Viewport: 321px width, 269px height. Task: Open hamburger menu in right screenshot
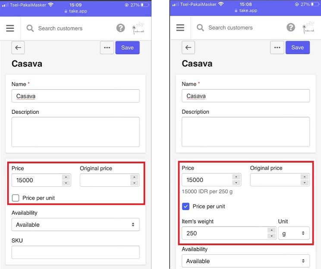180,28
